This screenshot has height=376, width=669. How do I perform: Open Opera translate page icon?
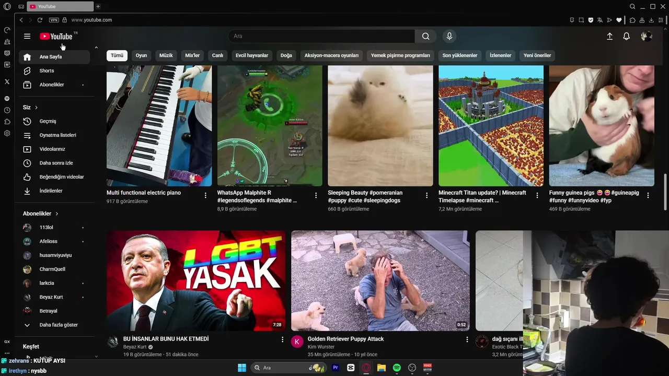coord(600,20)
